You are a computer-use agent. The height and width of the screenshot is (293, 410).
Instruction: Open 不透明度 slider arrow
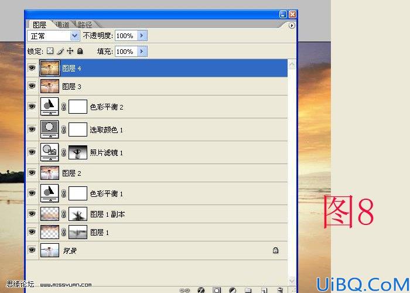142,36
